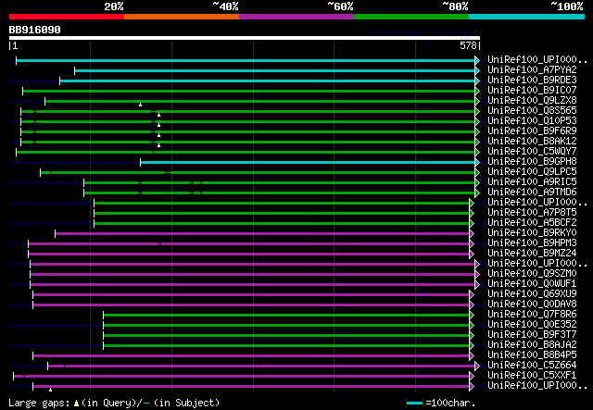Viewport: 593px width, 410px height.
Task: Click the green arrowhead of UniRef100_A9TMD6
Action: click(477, 193)
